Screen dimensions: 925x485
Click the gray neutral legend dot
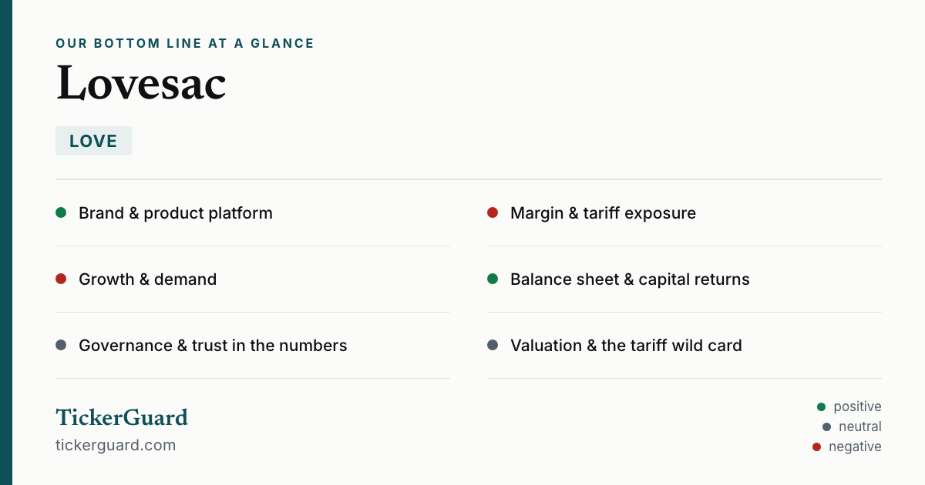[826, 426]
